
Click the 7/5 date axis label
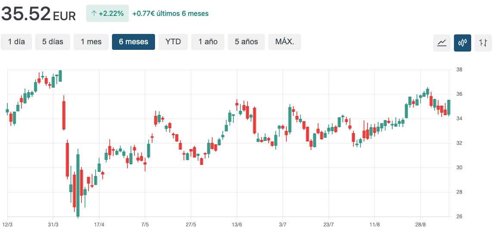(x=145, y=225)
